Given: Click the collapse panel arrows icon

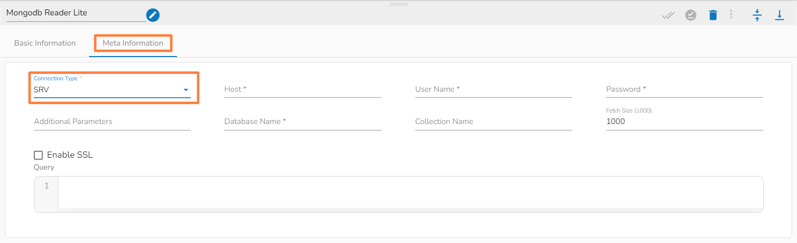Looking at the screenshot, I should pyautogui.click(x=757, y=15).
